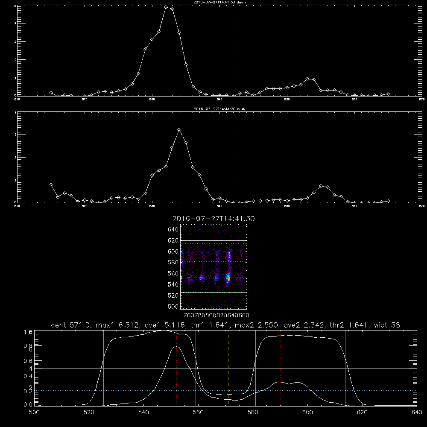Click the spectrogram image thumbnail
Viewport: 427px width, 427px height.
[x=213, y=266]
